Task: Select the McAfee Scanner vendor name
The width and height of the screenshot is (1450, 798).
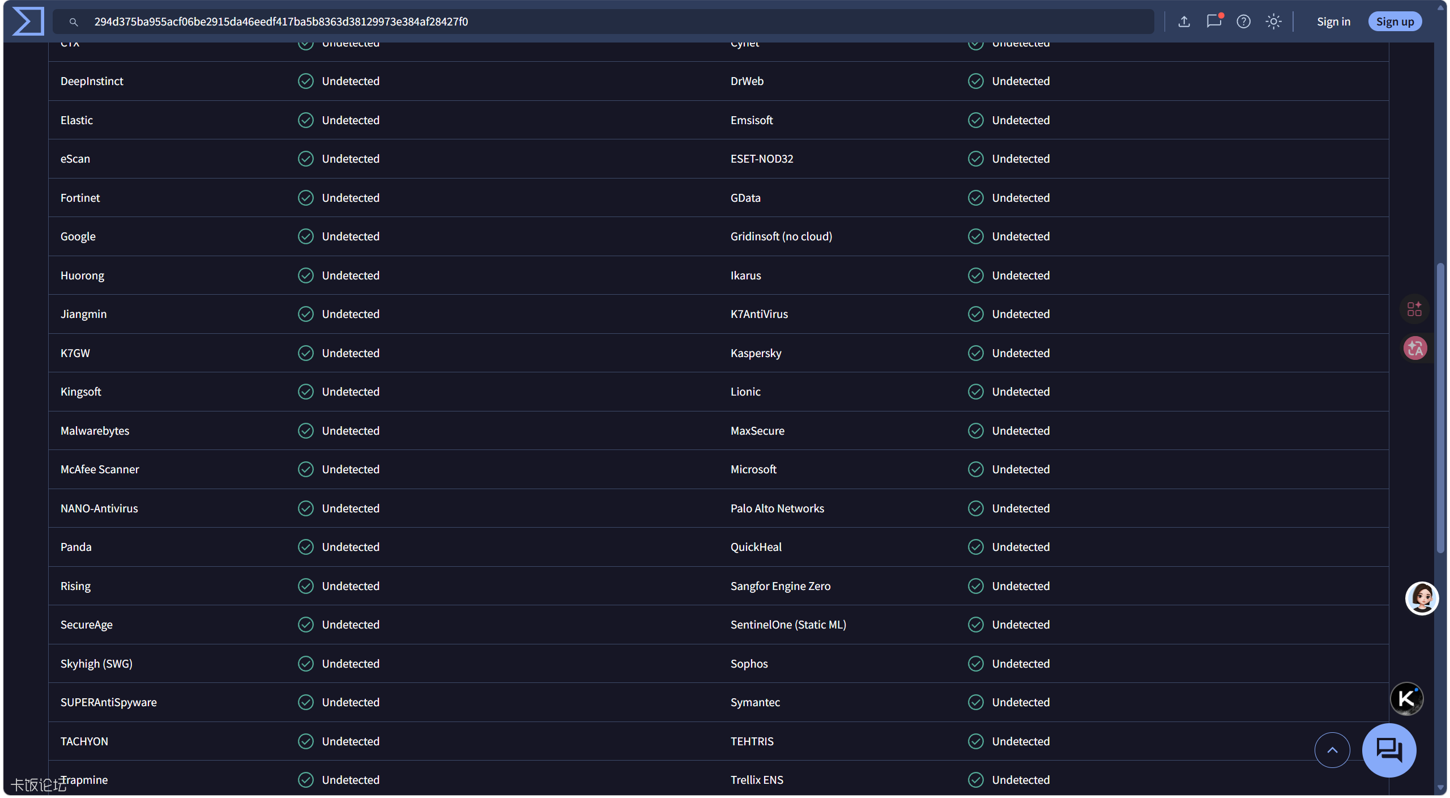Action: (x=100, y=469)
